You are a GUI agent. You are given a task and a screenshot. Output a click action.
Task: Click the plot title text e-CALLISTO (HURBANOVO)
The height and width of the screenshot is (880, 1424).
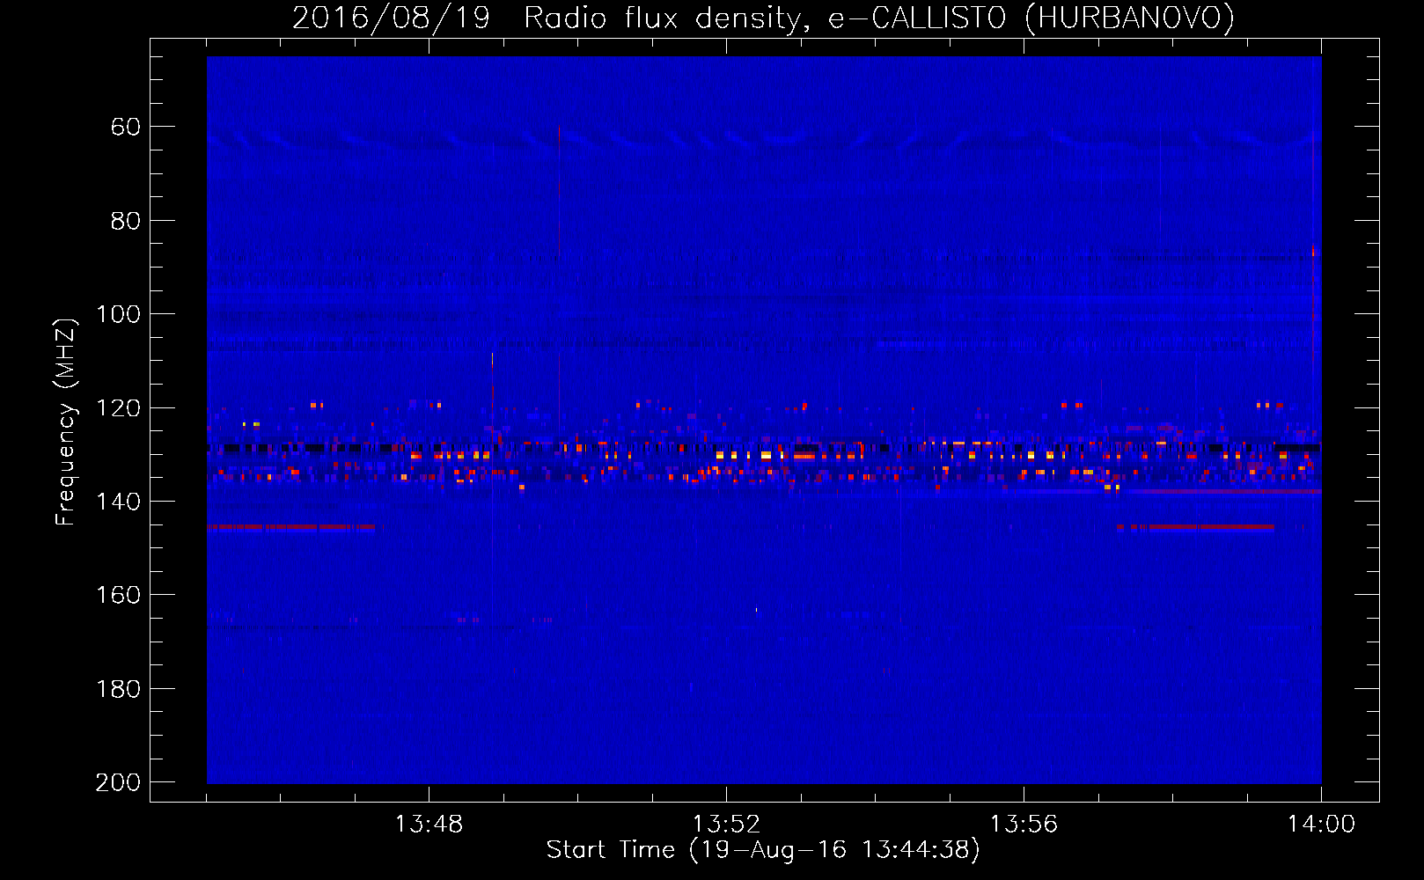pyautogui.click(x=1031, y=18)
